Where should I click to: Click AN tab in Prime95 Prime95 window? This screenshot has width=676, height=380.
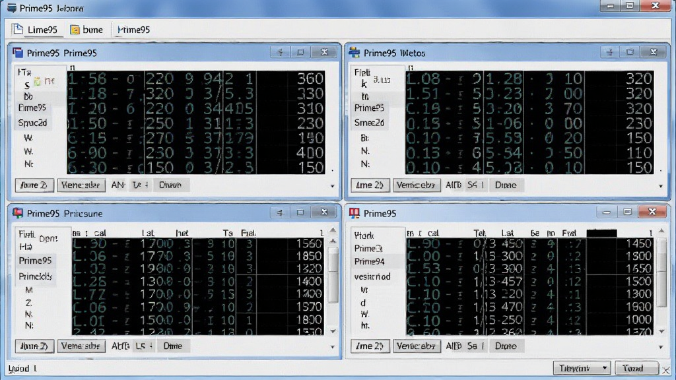(118, 185)
